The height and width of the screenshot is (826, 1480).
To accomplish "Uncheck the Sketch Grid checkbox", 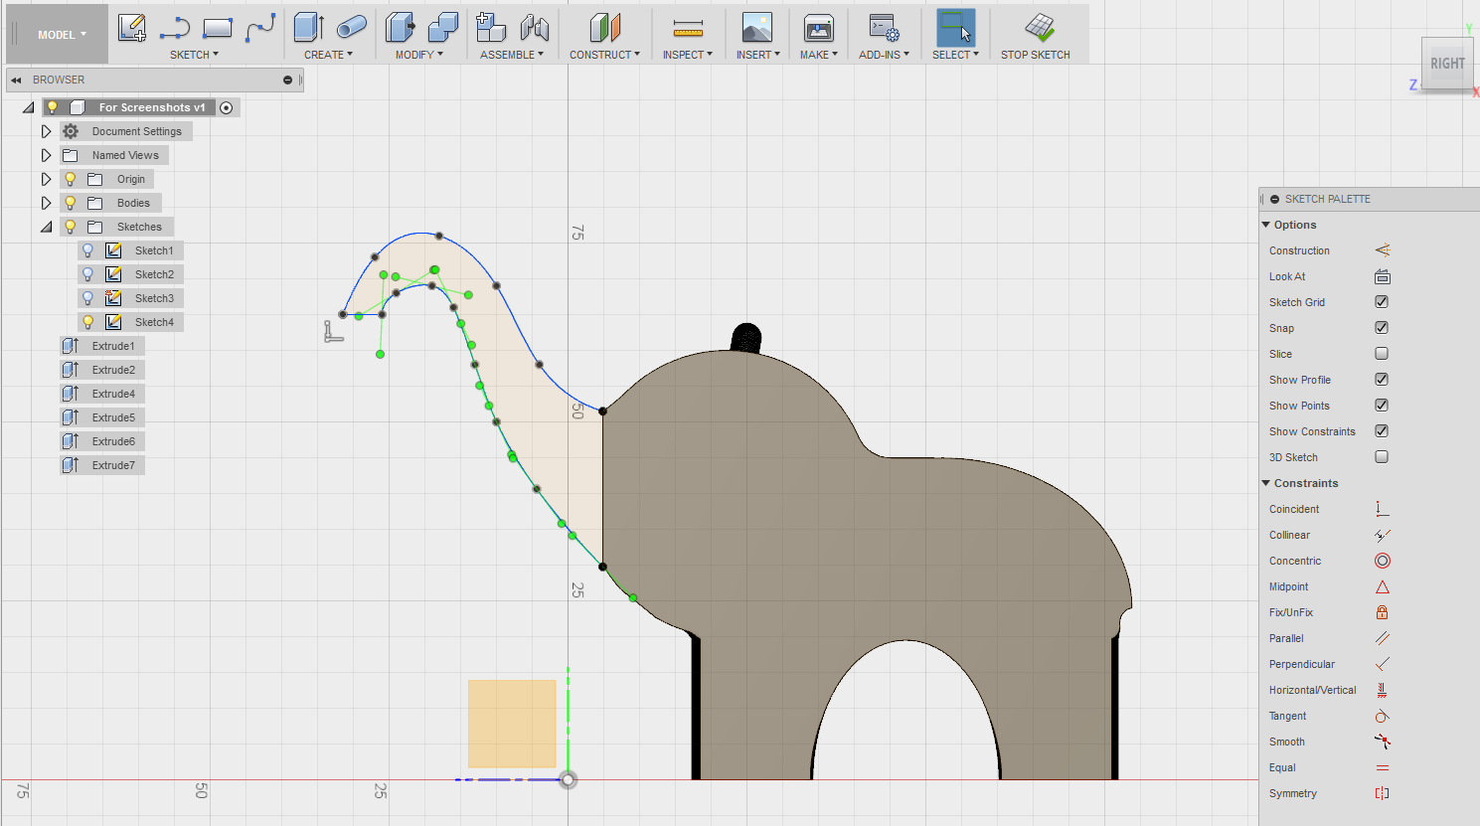I will [x=1382, y=302].
